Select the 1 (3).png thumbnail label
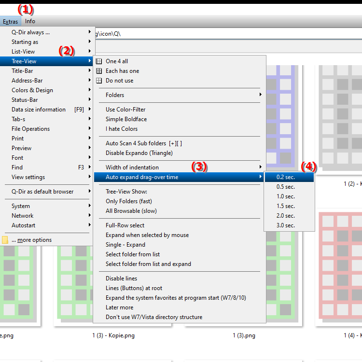 coord(244,335)
